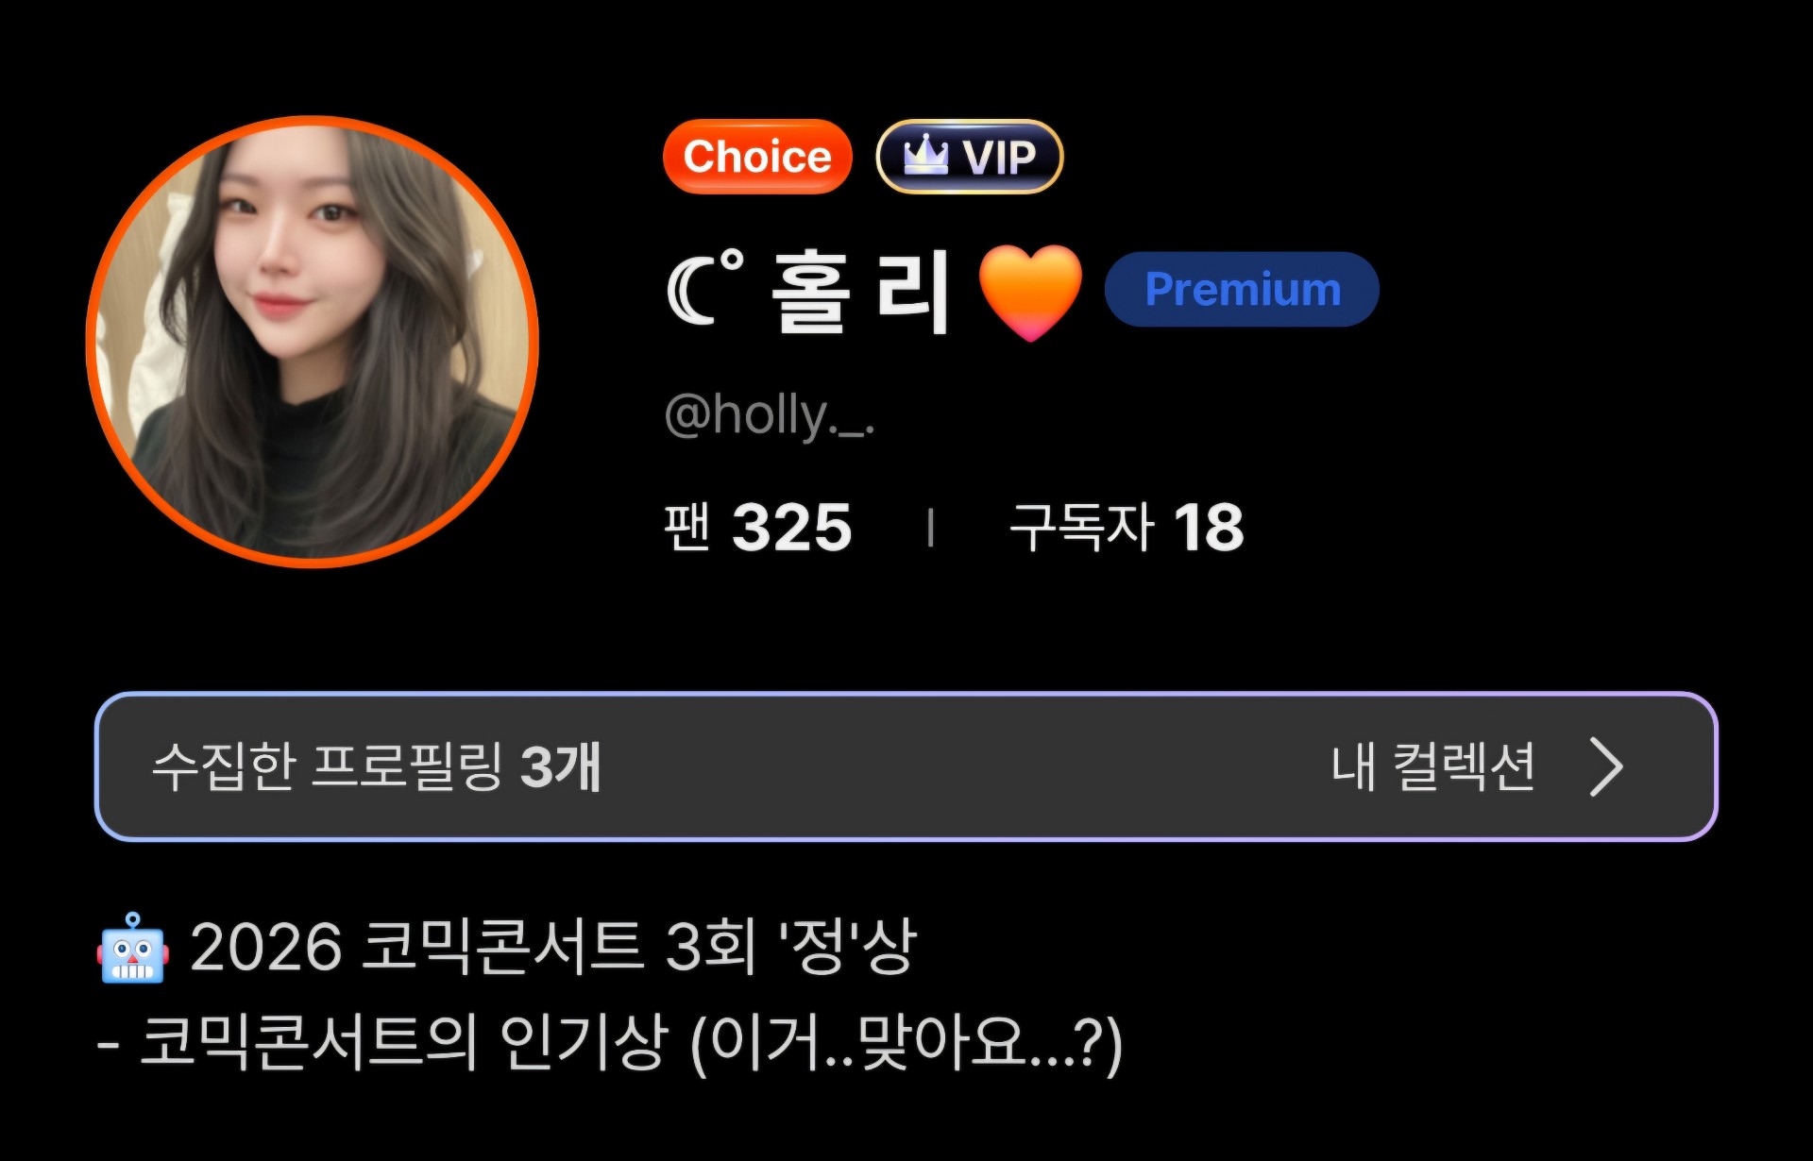Select the display name 홀리
The width and height of the screenshot is (1813, 1161).
(860, 292)
